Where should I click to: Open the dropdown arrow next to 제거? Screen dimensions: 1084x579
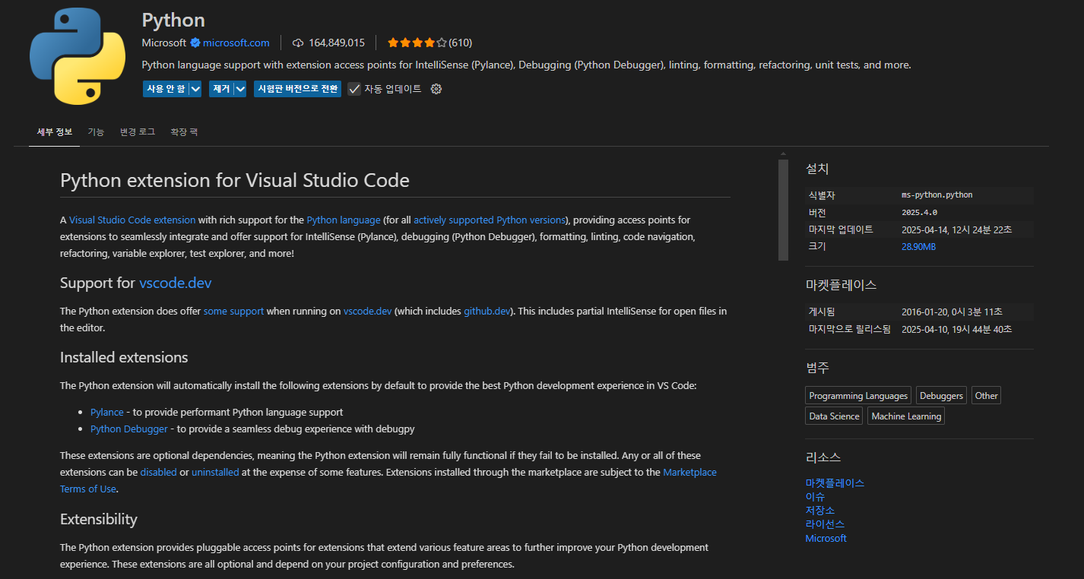tap(240, 89)
